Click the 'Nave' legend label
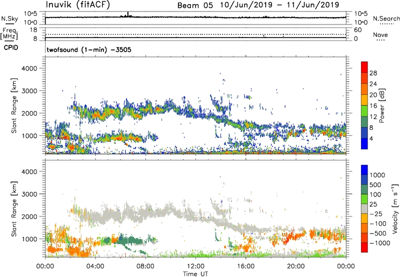This screenshot has width=400, height=277. coord(380,34)
